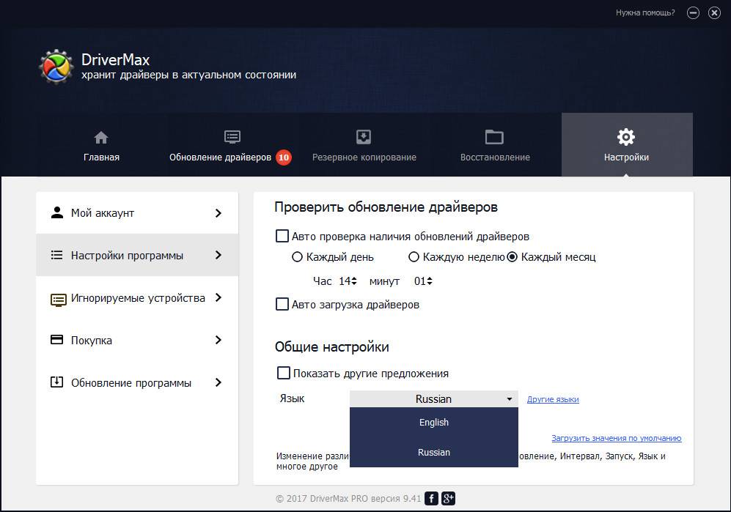Open Резервное копирование tab
This screenshot has height=512, width=731.
pyautogui.click(x=364, y=145)
